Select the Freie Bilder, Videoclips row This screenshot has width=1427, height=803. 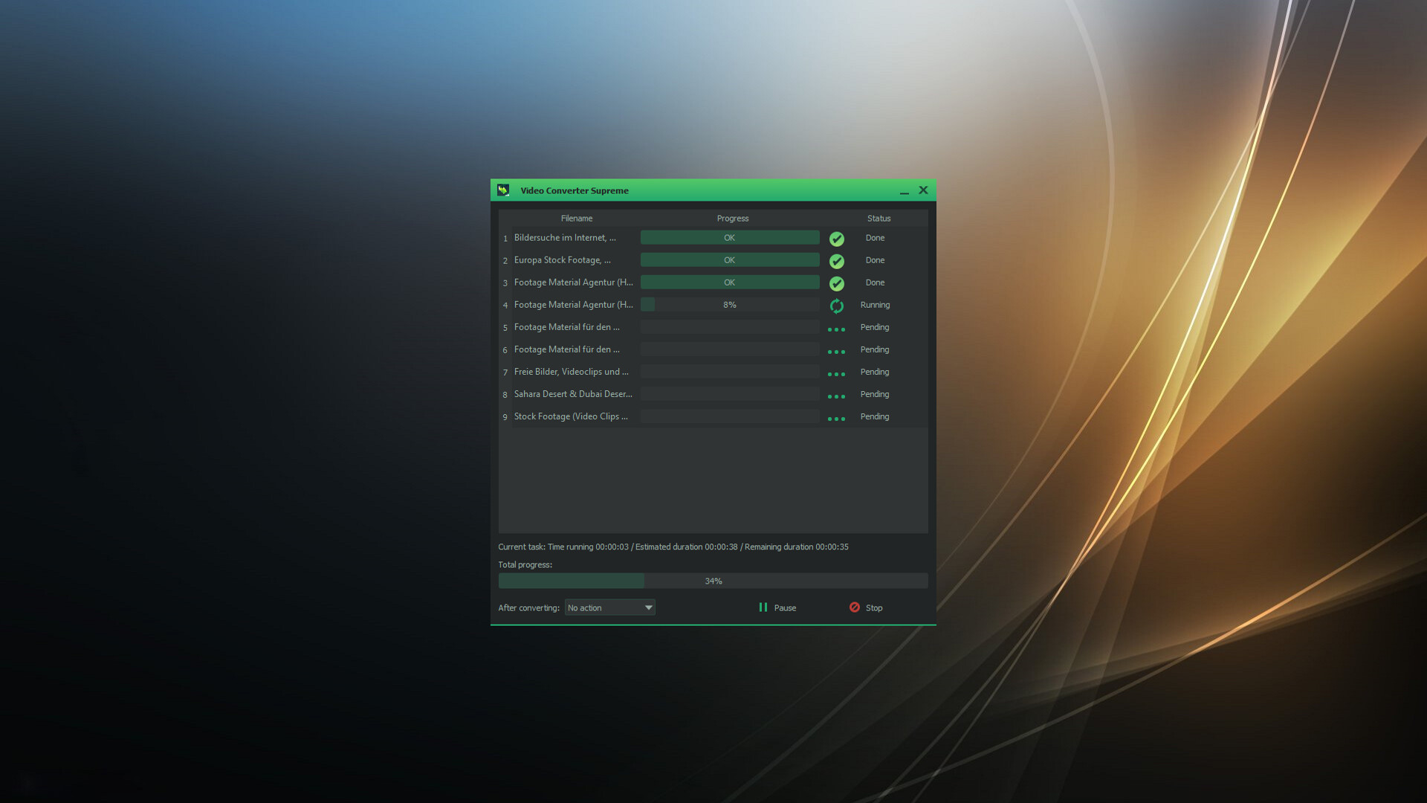(x=572, y=372)
